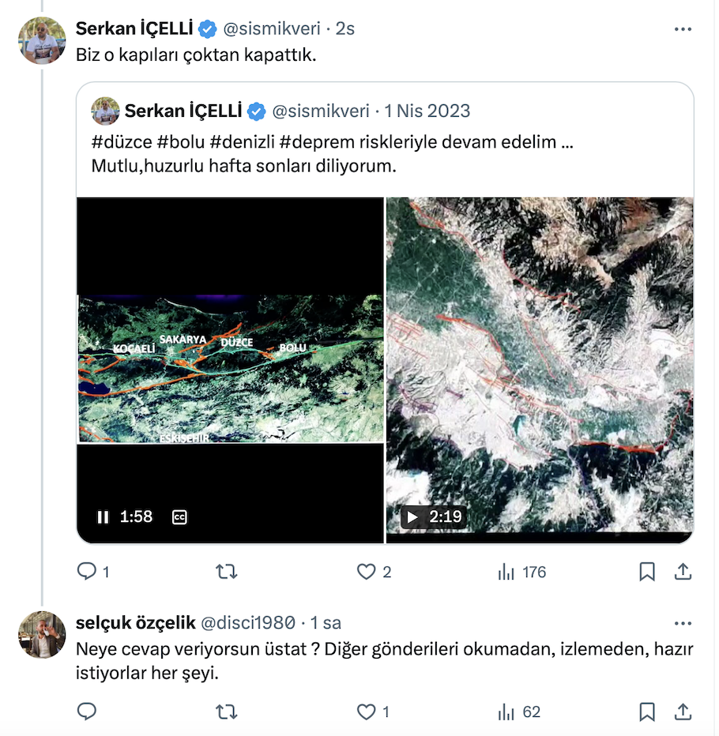Pause the video at 1:58
This screenshot has height=736, width=719.
[103, 517]
